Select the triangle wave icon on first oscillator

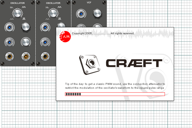click(11, 19)
